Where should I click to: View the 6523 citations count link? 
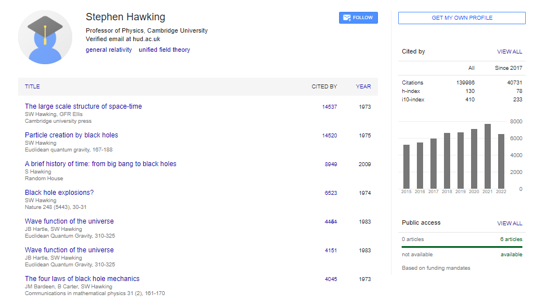[331, 193]
